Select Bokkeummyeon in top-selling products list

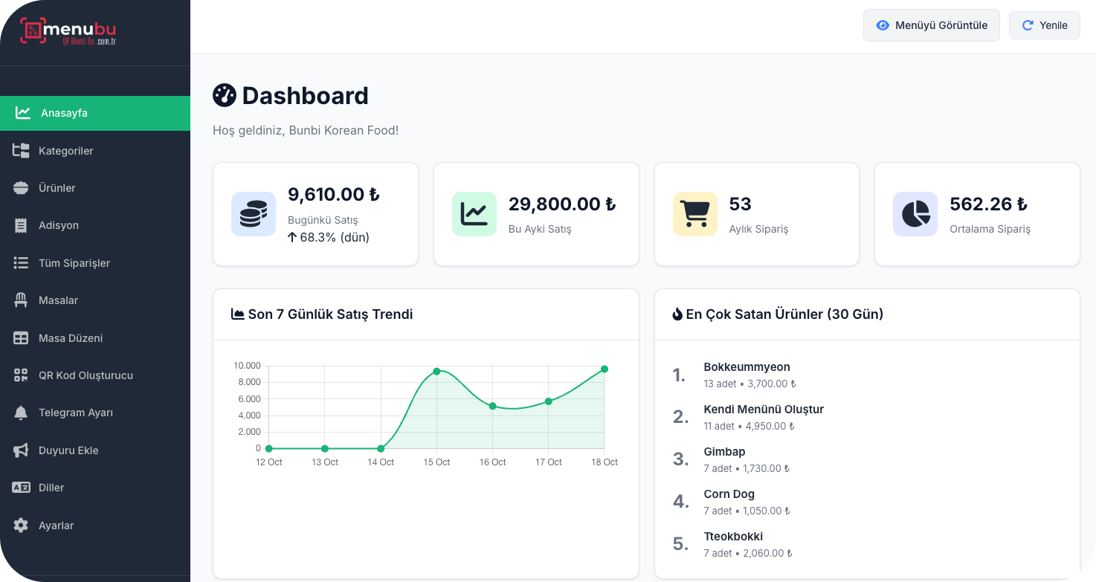pyautogui.click(x=747, y=367)
